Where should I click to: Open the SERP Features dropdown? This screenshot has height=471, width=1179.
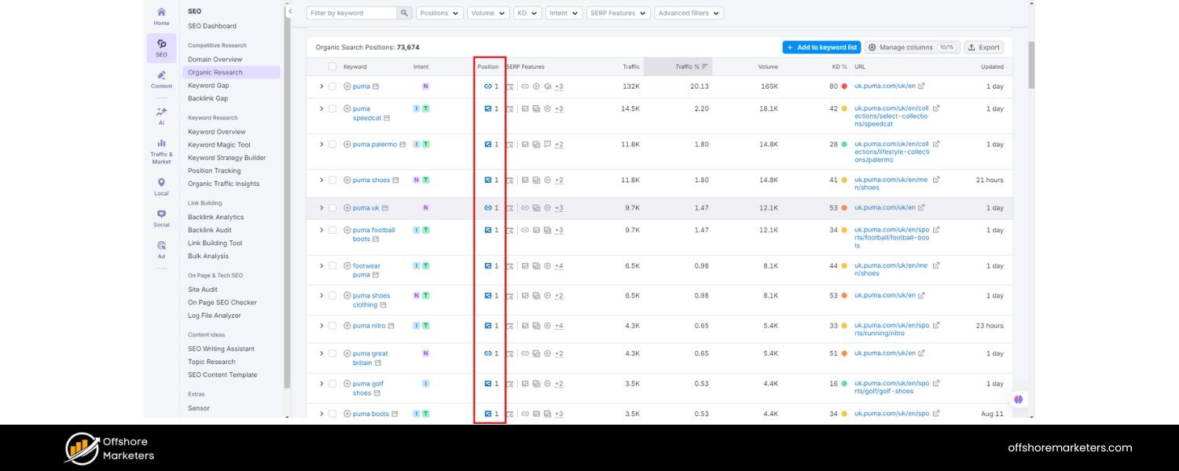[x=620, y=13]
